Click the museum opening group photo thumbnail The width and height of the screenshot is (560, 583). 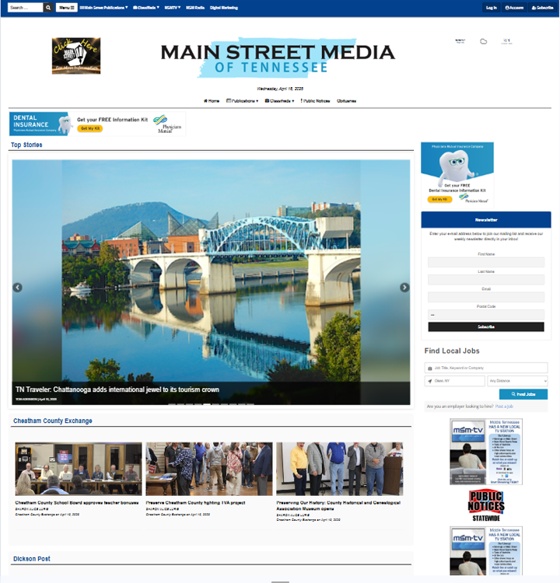[339, 469]
